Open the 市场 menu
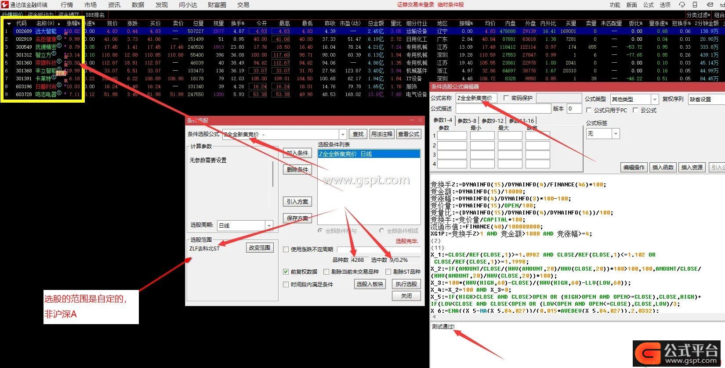Image resolution: width=725 pixels, height=368 pixels. [x=91, y=5]
